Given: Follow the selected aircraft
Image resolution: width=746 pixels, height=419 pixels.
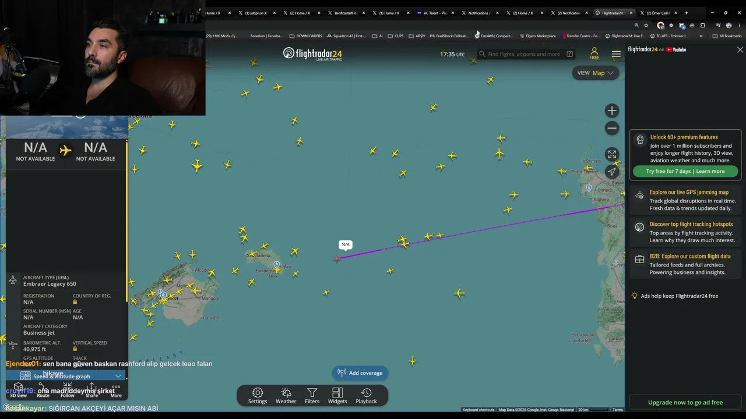Looking at the screenshot, I should [x=68, y=389].
